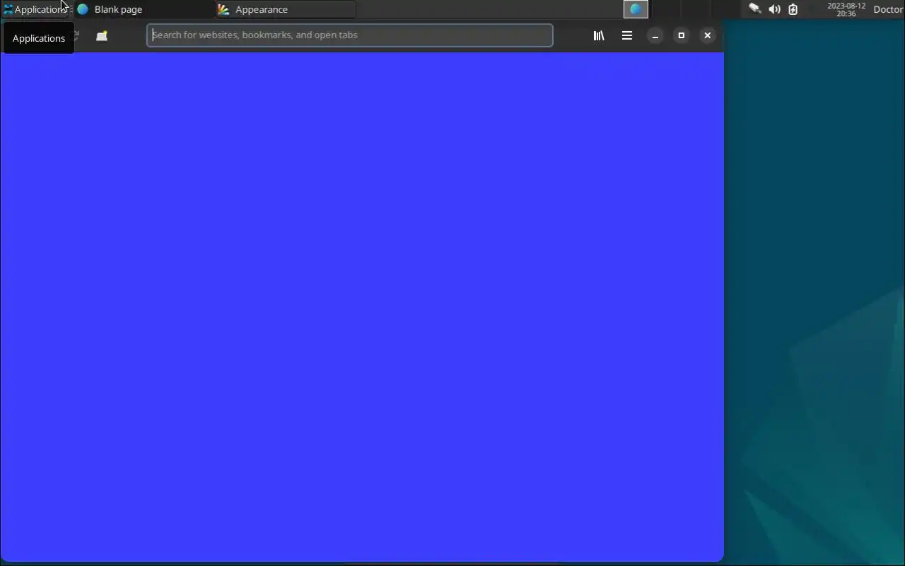Open the Doctor user menu
This screenshot has height=566, width=905.
[x=888, y=9]
